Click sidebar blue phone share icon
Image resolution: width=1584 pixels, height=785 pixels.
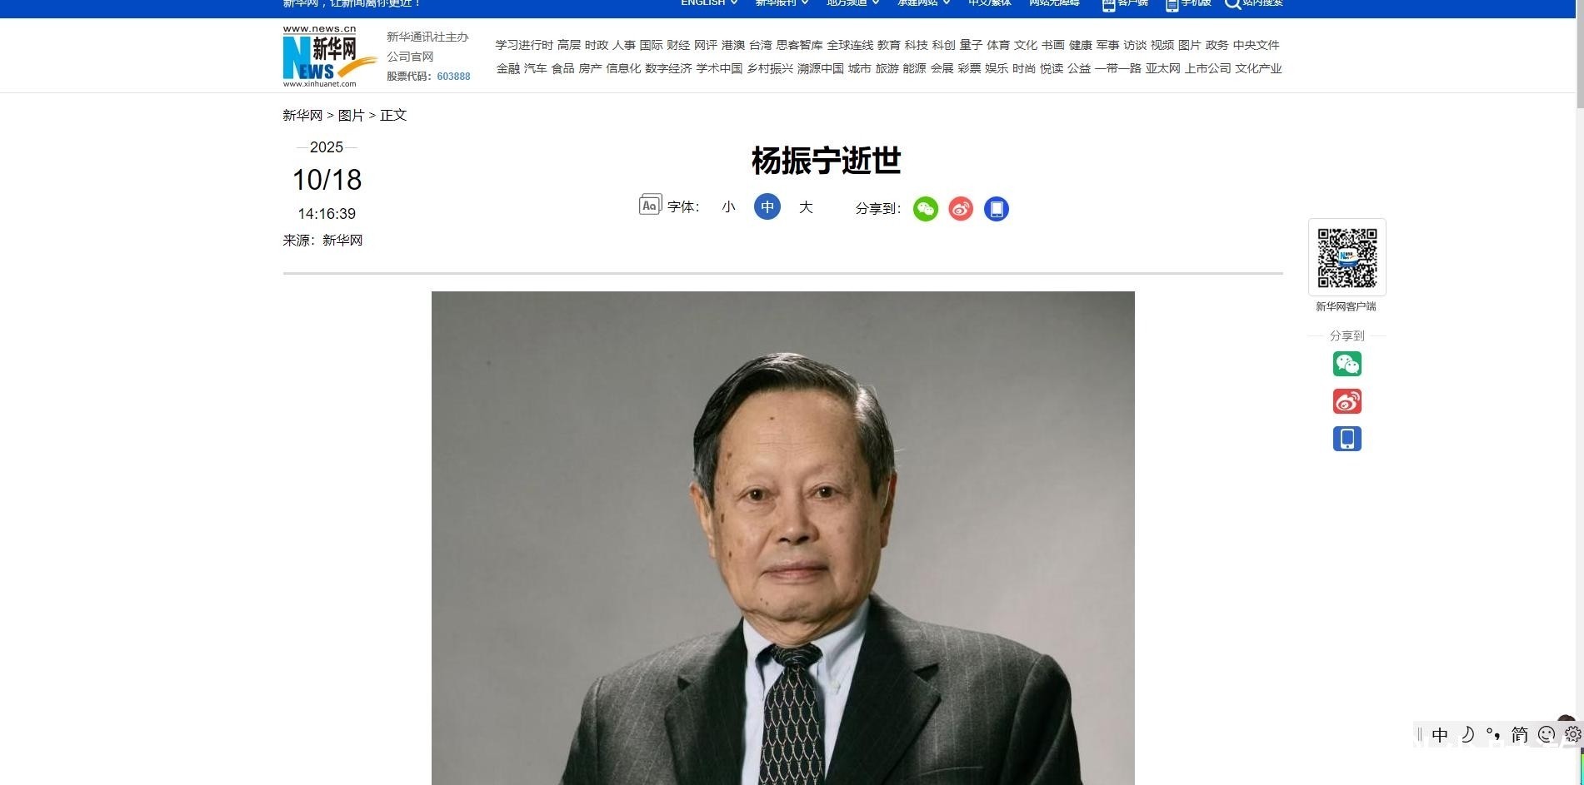[1347, 439]
